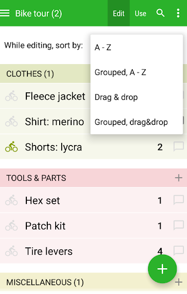Viewport: 187px width, 294px height.
Task: Add item to Tools & Parts group
Action: coord(179,178)
